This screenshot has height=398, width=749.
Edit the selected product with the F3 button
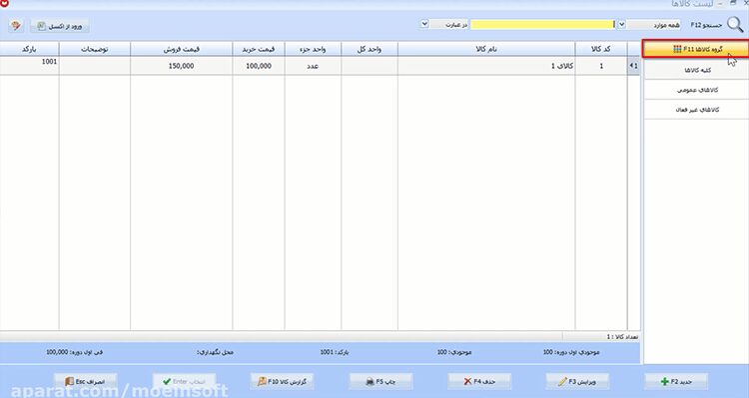(x=577, y=381)
